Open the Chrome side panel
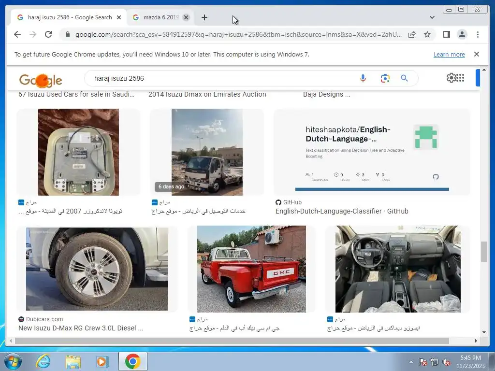 pyautogui.click(x=446, y=34)
